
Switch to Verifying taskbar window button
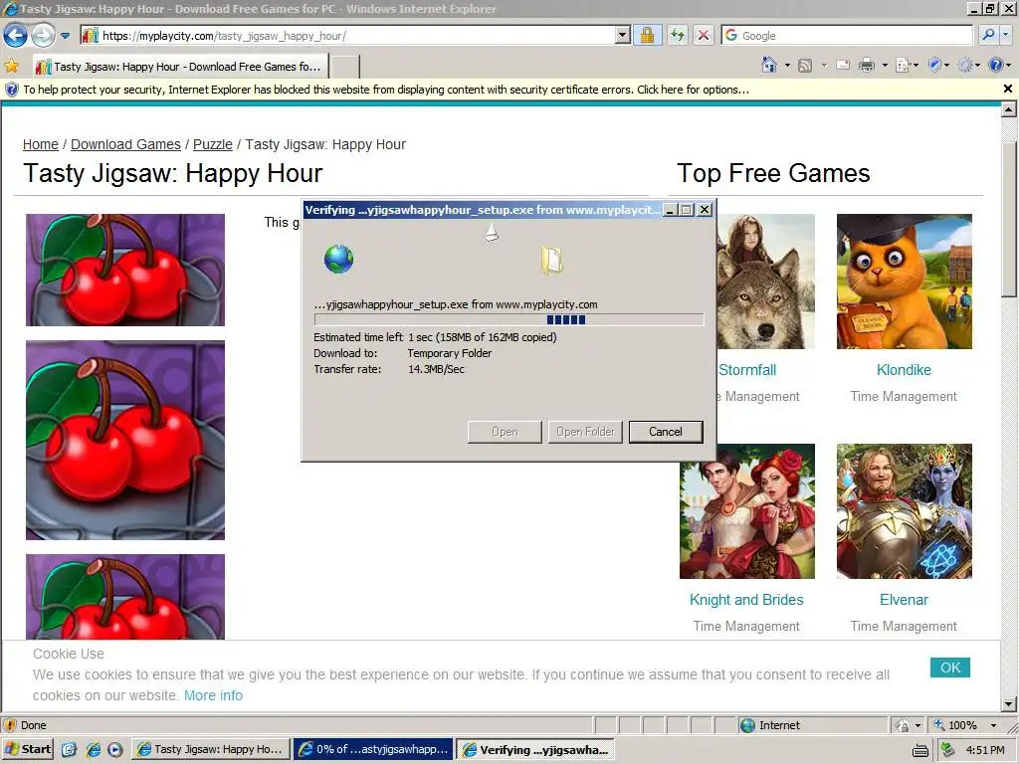click(x=535, y=750)
